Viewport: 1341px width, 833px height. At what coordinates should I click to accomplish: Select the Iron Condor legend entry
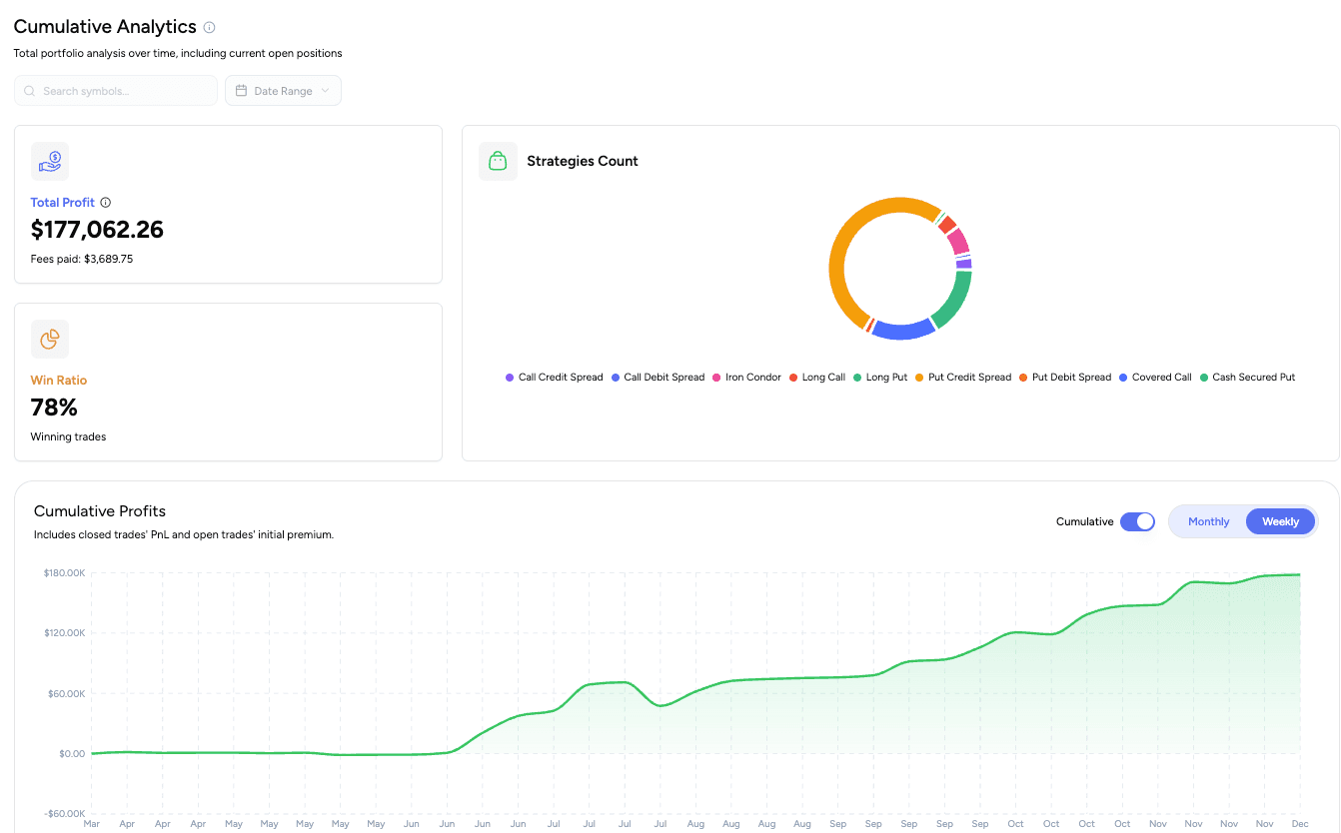tap(746, 377)
